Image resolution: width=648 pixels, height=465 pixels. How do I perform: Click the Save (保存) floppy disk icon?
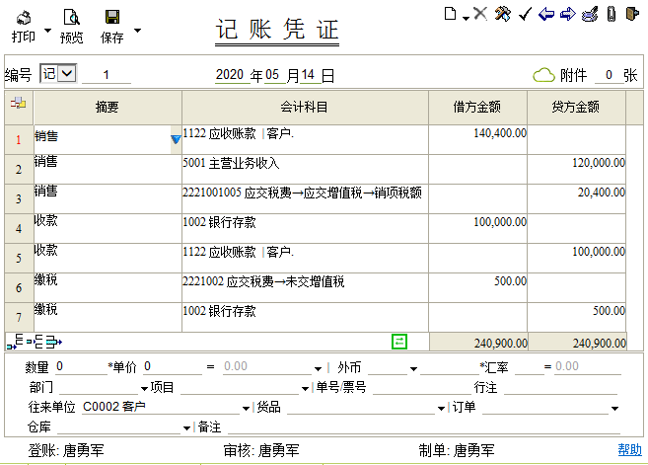point(112,17)
